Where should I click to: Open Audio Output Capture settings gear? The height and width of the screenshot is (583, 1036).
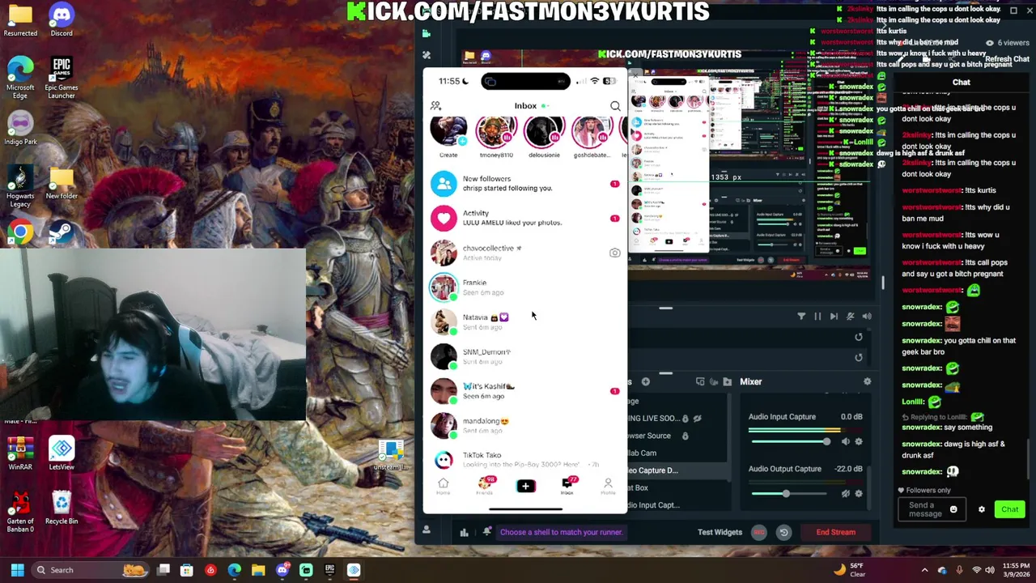859,493
